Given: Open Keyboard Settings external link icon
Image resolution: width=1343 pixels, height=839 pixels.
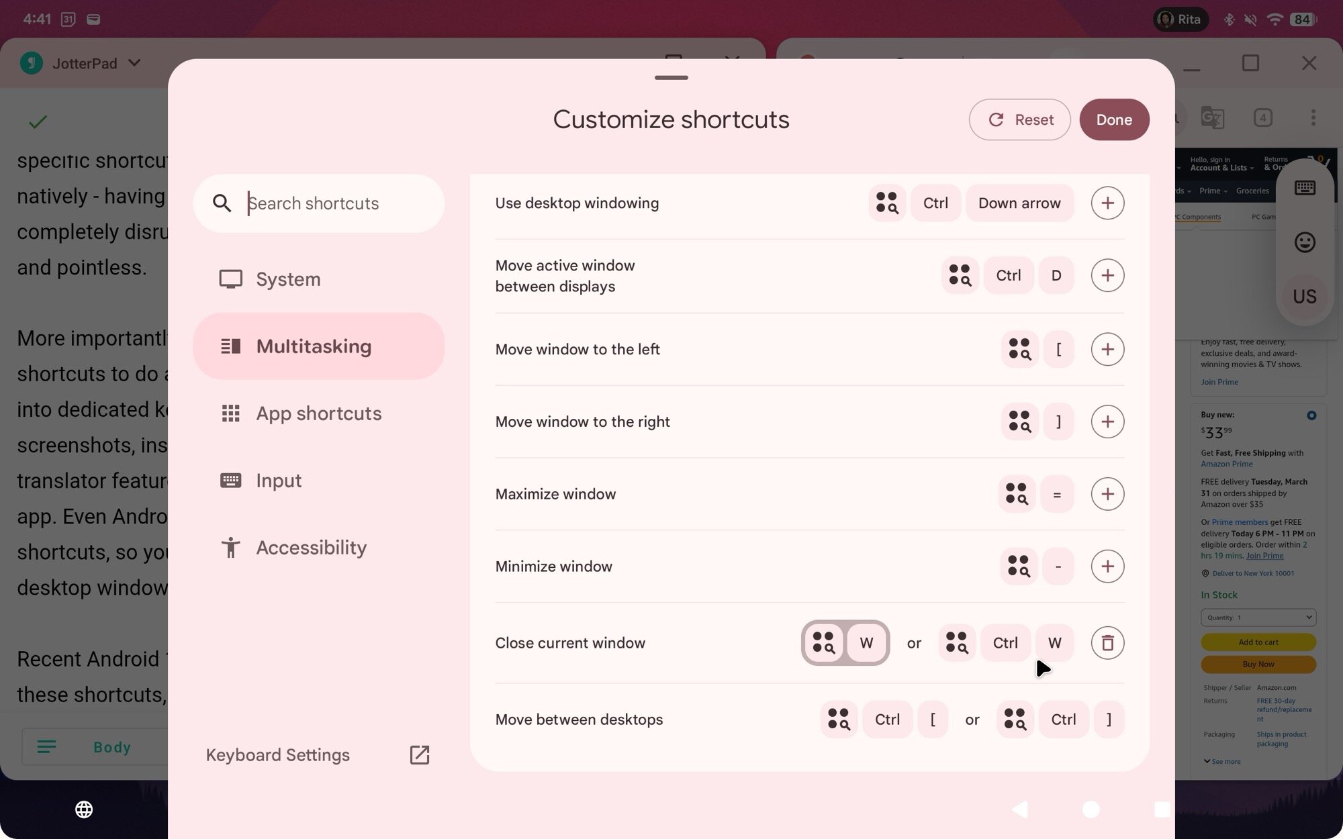Looking at the screenshot, I should click(419, 754).
